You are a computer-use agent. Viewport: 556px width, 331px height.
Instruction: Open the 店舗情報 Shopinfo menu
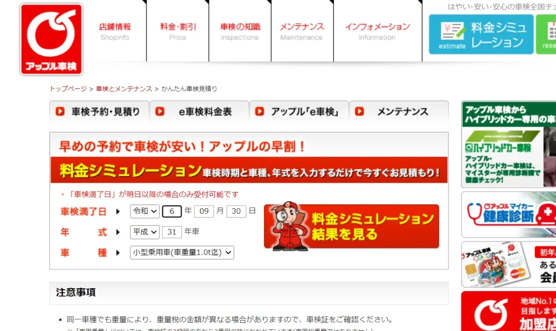coord(115,31)
